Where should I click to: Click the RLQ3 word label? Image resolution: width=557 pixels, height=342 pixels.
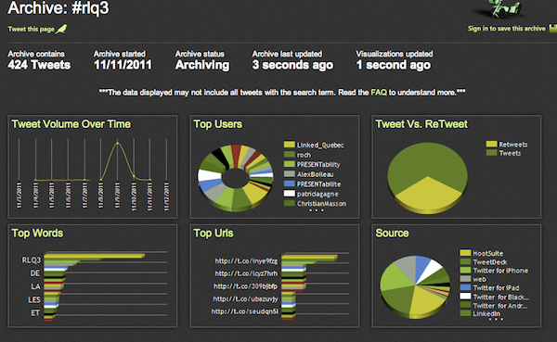[32, 260]
